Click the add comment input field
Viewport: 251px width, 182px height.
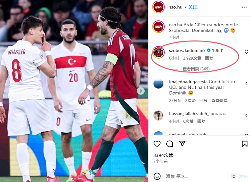pyautogui.click(x=197, y=176)
